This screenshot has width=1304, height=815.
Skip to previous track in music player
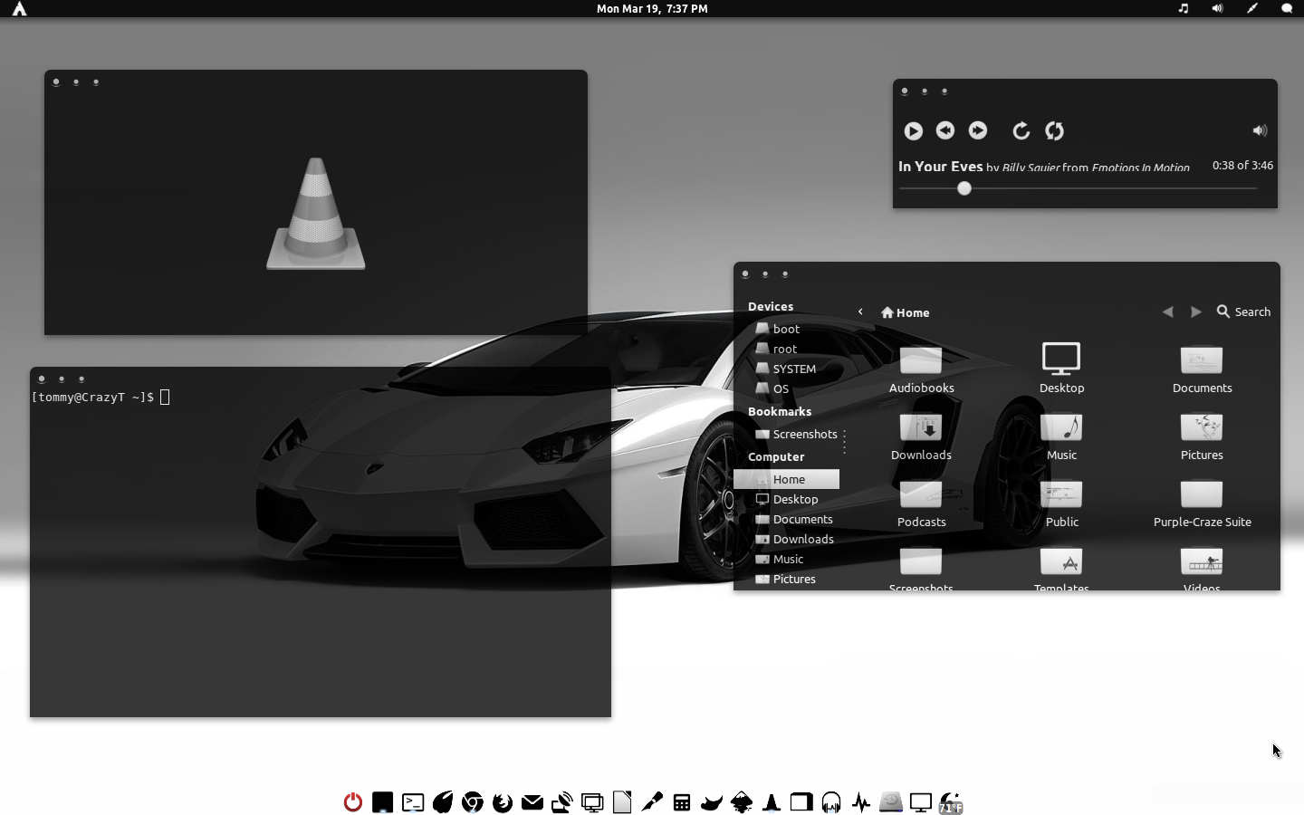click(945, 130)
